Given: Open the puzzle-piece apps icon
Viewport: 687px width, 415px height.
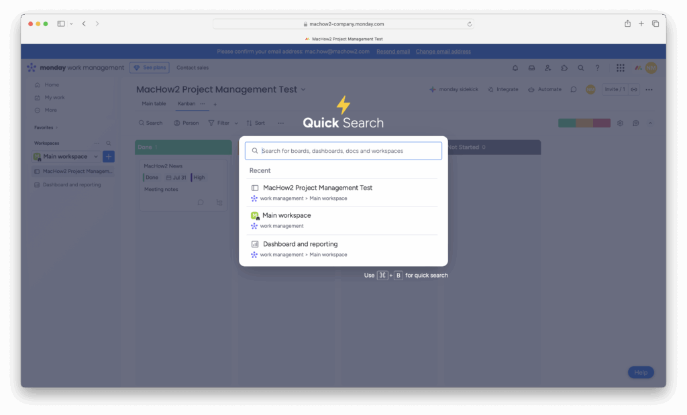Looking at the screenshot, I should (564, 68).
